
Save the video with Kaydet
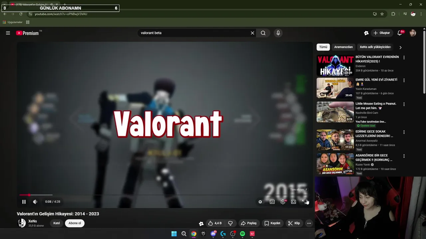pyautogui.click(x=272, y=223)
